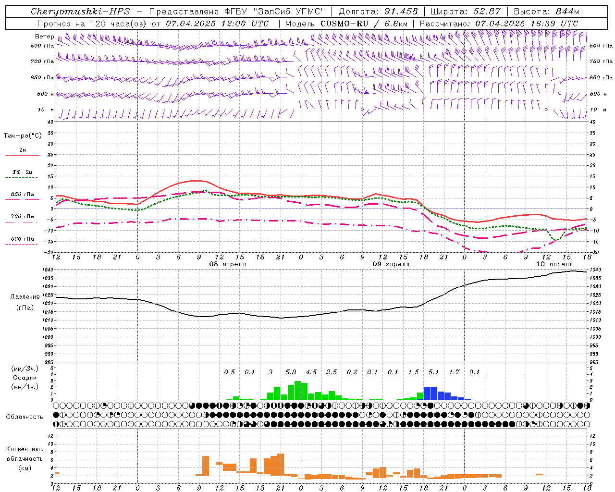Image resolution: width=615 pixels, height=492 pixels.
Task: Click the 5.1 precipitation total value
Action: pyautogui.click(x=434, y=372)
